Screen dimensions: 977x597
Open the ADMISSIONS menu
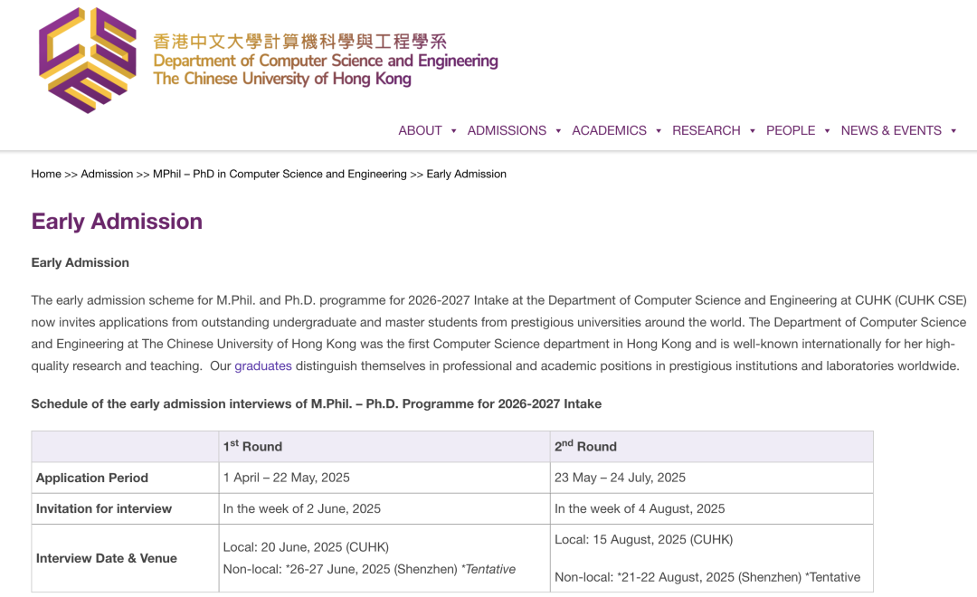pyautogui.click(x=507, y=130)
